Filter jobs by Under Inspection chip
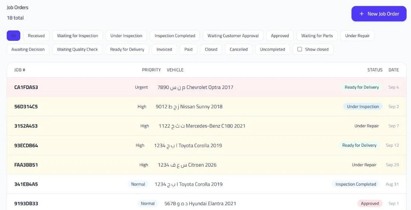Image resolution: width=411 pixels, height=210 pixels. pos(126,36)
